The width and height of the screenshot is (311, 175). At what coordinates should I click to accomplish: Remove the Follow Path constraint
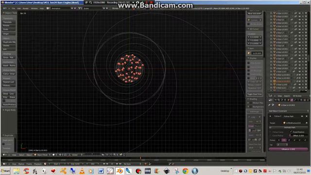click(307, 116)
